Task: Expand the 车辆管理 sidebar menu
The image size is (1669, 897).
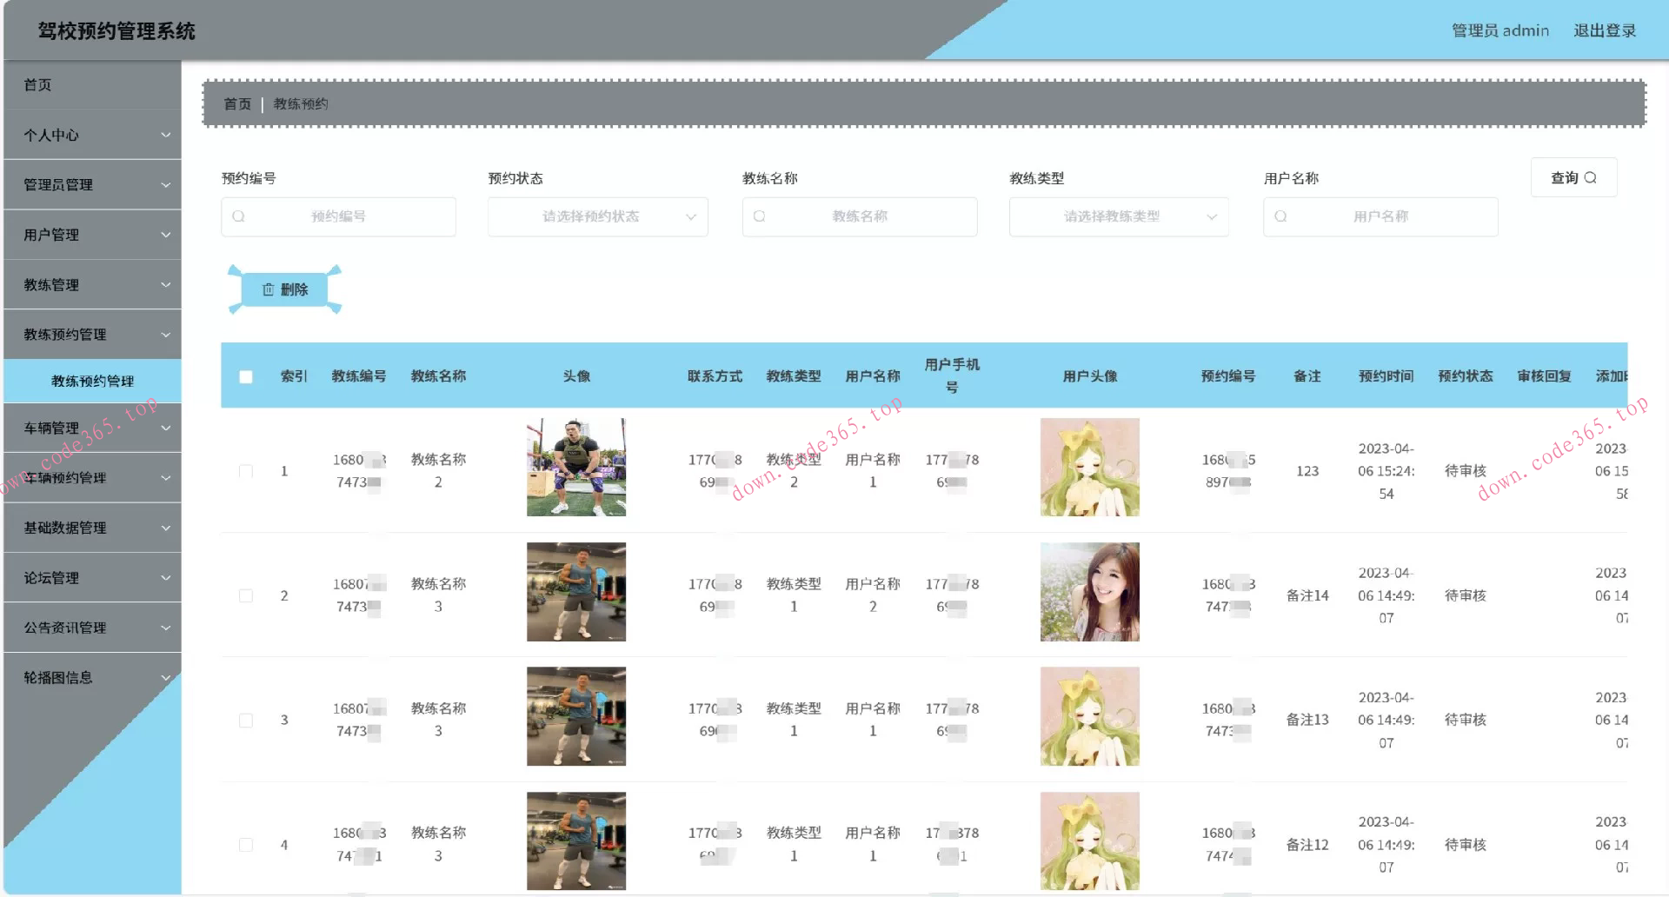Action: [91, 427]
